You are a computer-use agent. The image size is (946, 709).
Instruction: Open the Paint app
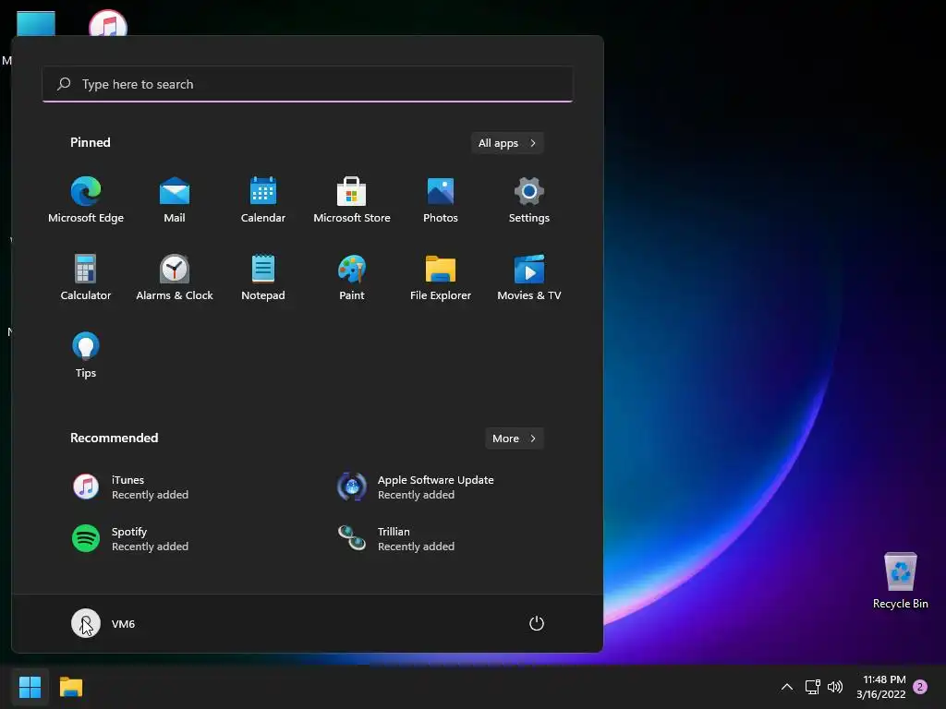[x=352, y=277]
